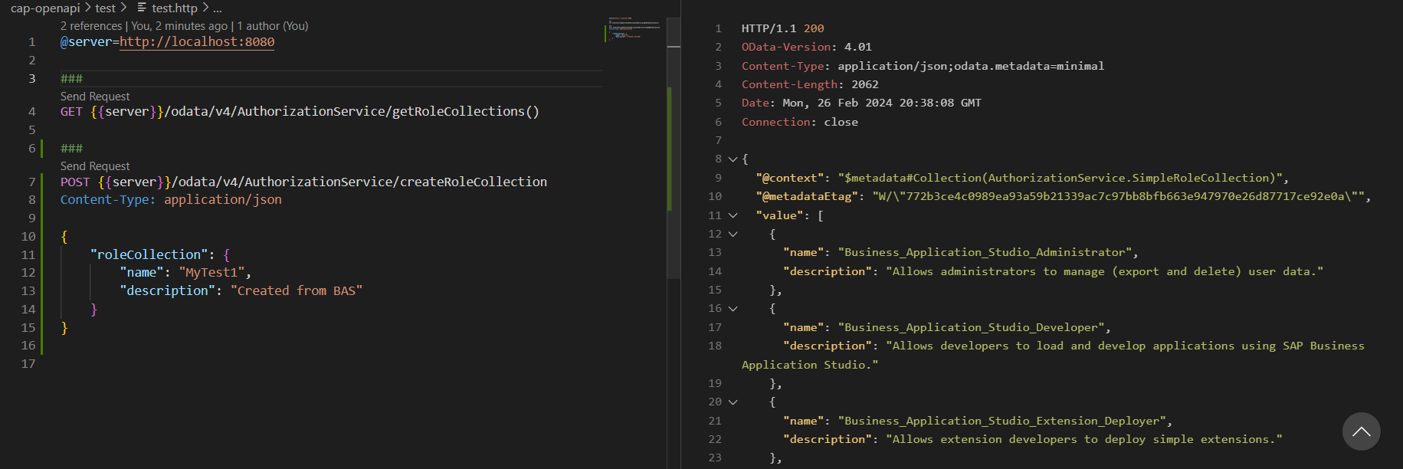This screenshot has height=469, width=1403.
Task: Click the '1 author (You)' code lens
Action: tap(273, 26)
